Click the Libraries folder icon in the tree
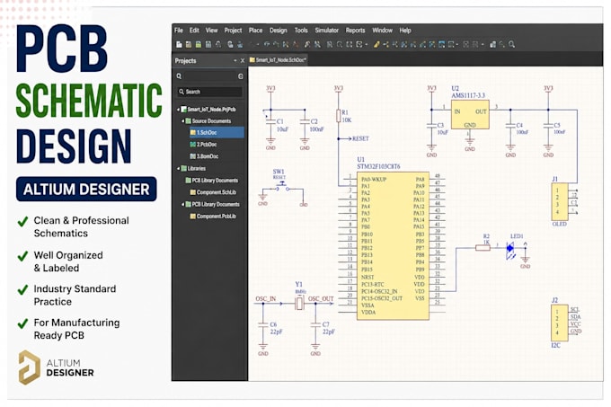Image resolution: width=611 pixels, height=407 pixels. click(x=184, y=169)
